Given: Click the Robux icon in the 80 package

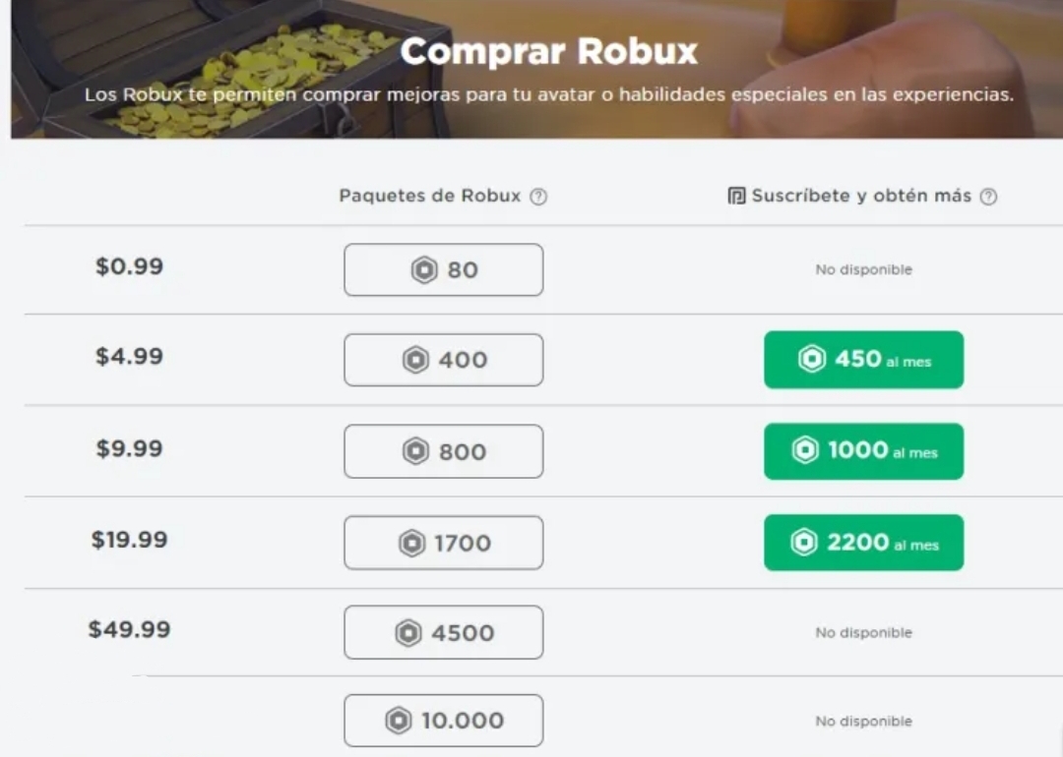Looking at the screenshot, I should pyautogui.click(x=424, y=270).
